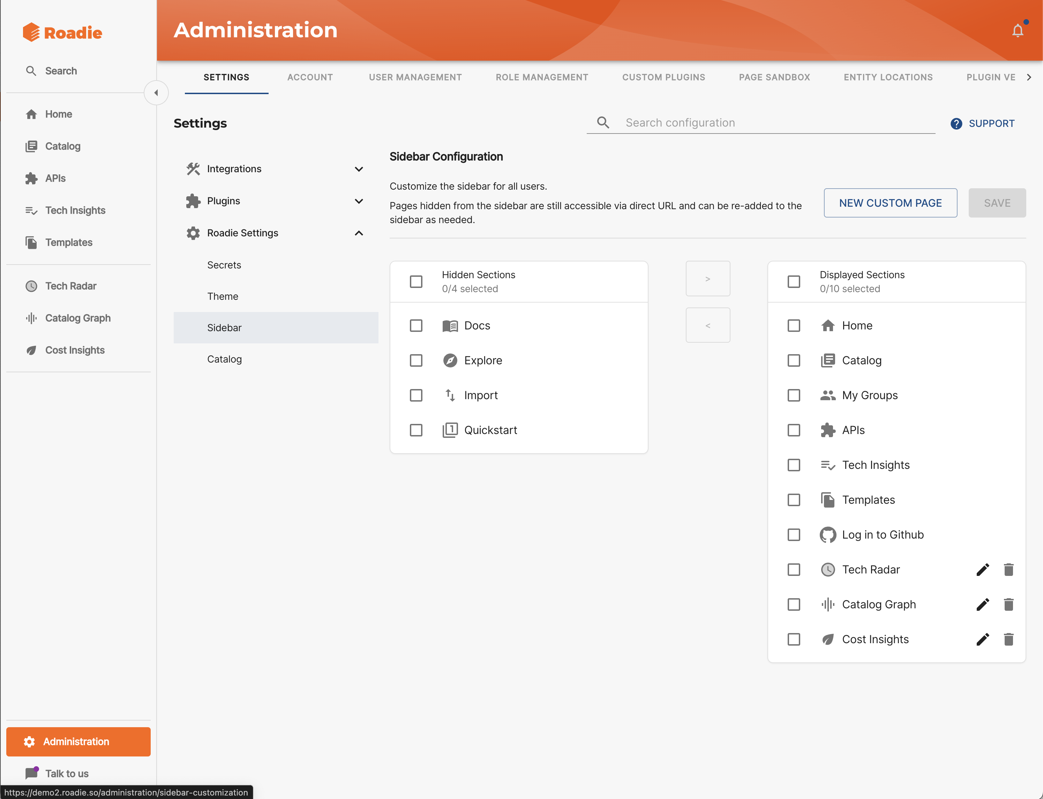Open the Catalog settings under Roadie Settings

click(x=276, y=359)
